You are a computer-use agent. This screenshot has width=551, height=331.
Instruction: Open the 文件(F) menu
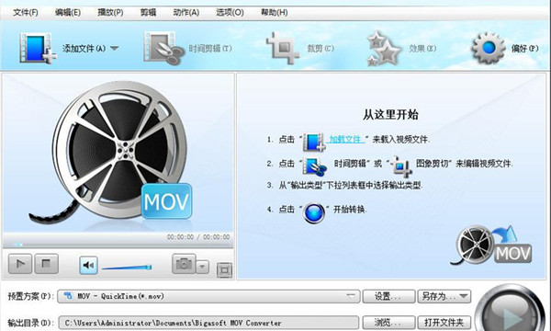pyautogui.click(x=26, y=12)
